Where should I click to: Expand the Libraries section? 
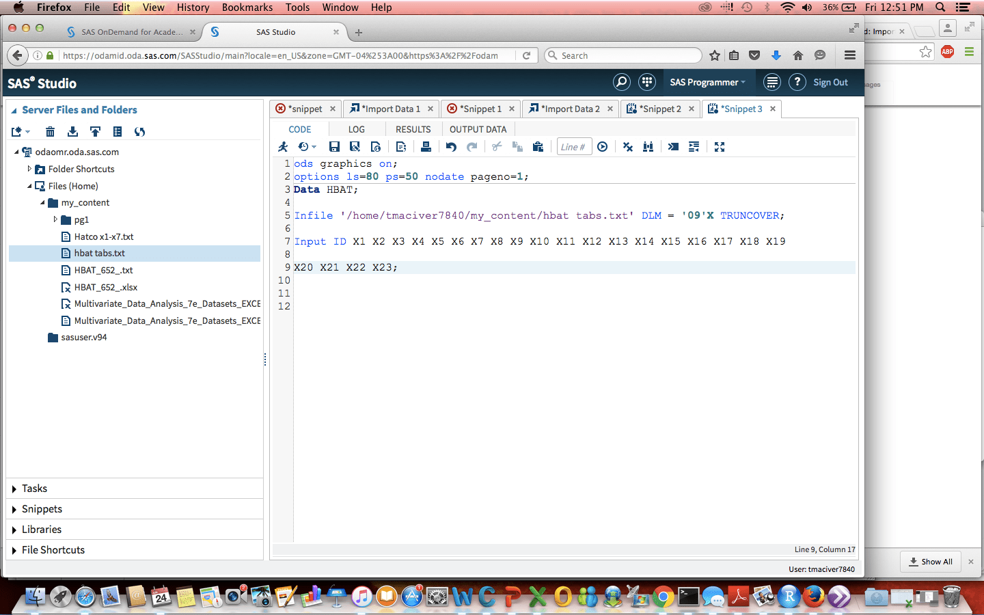pos(42,529)
